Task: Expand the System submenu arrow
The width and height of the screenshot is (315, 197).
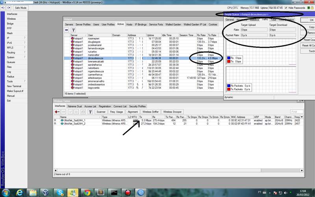Action: (25, 57)
